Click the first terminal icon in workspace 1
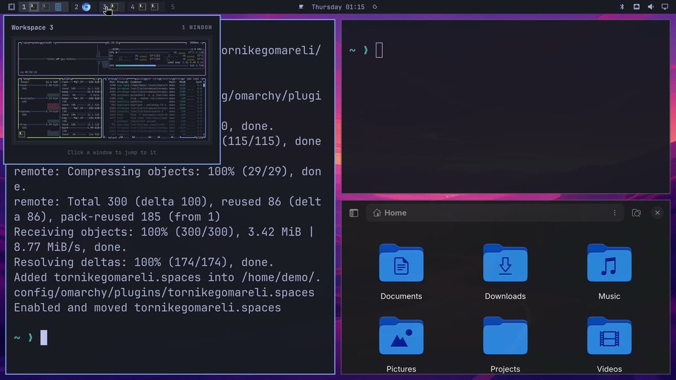This screenshot has width=676, height=380. (x=34, y=7)
